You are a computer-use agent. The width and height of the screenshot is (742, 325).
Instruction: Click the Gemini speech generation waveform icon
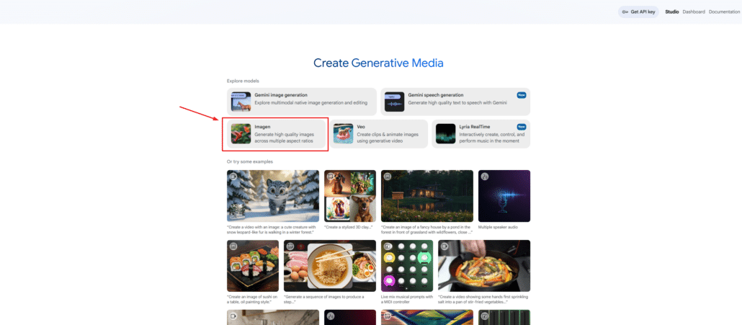click(x=394, y=101)
